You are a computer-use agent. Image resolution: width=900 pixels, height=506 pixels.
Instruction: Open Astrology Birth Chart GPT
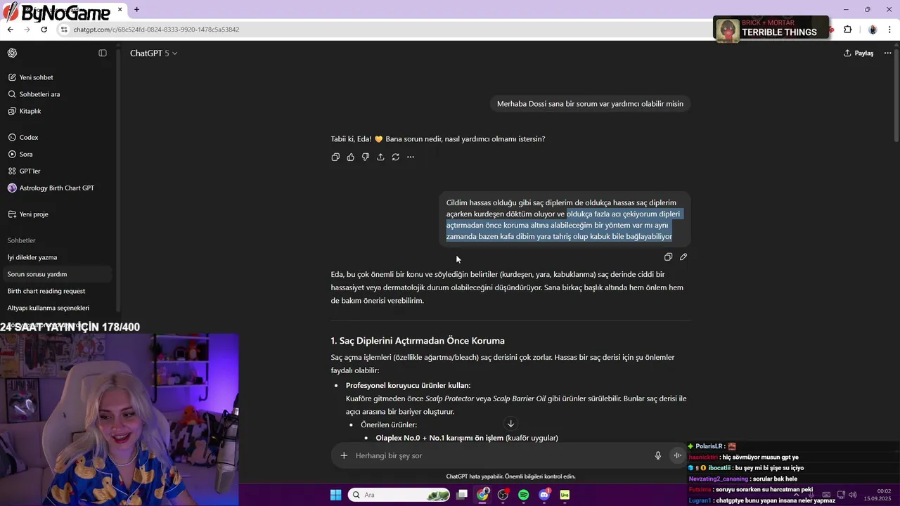[x=56, y=188]
